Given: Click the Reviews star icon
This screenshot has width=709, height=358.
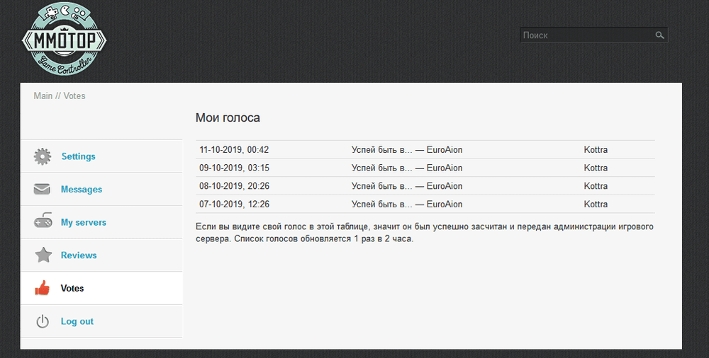Looking at the screenshot, I should coord(43,255).
